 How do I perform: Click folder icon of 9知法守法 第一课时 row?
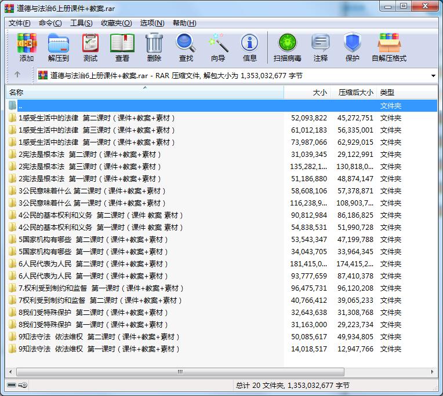(12, 349)
